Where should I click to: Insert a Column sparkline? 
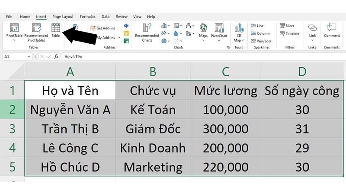point(260,33)
